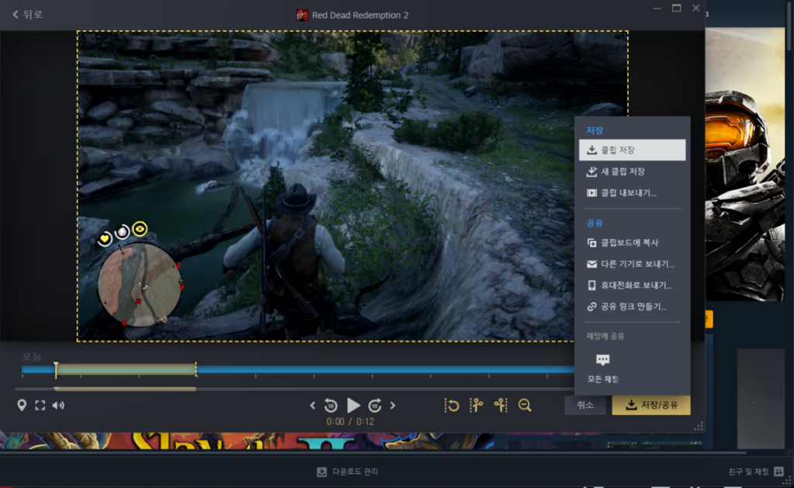794x488 pixels.
Task: Click the 취소 cancel button
Action: (x=585, y=405)
